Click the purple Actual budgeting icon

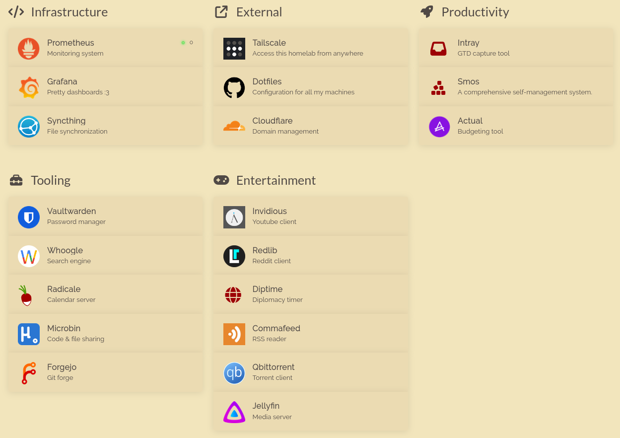439,127
